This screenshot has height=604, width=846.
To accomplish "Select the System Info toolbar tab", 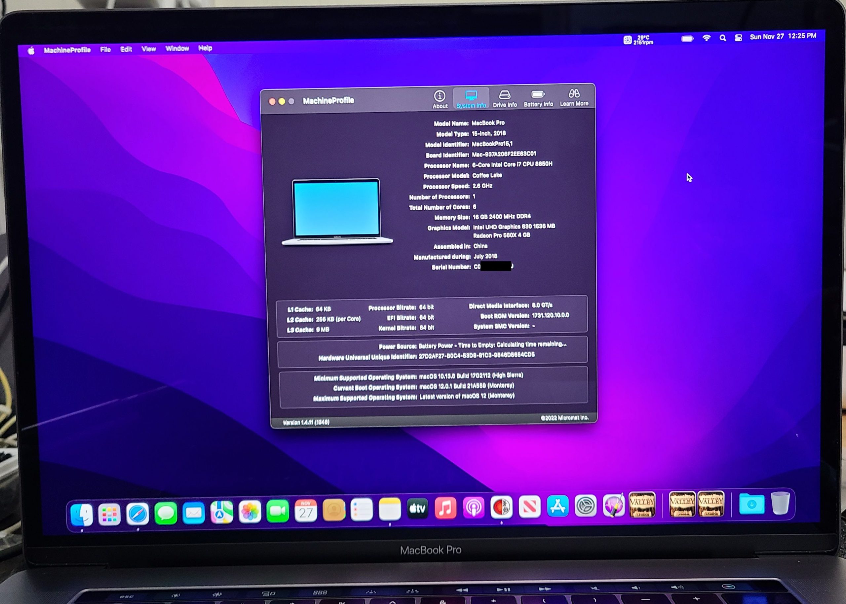I will tap(471, 99).
